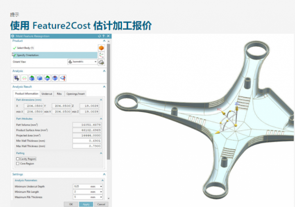The width and height of the screenshot is (295, 207).
Task: Click the Minimum Rib Length input field
Action: point(82,192)
